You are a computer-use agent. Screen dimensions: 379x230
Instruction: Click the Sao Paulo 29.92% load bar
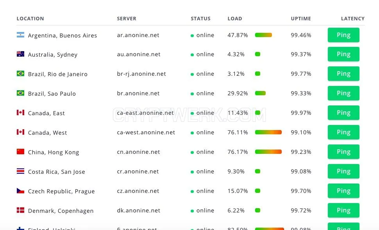260,93
